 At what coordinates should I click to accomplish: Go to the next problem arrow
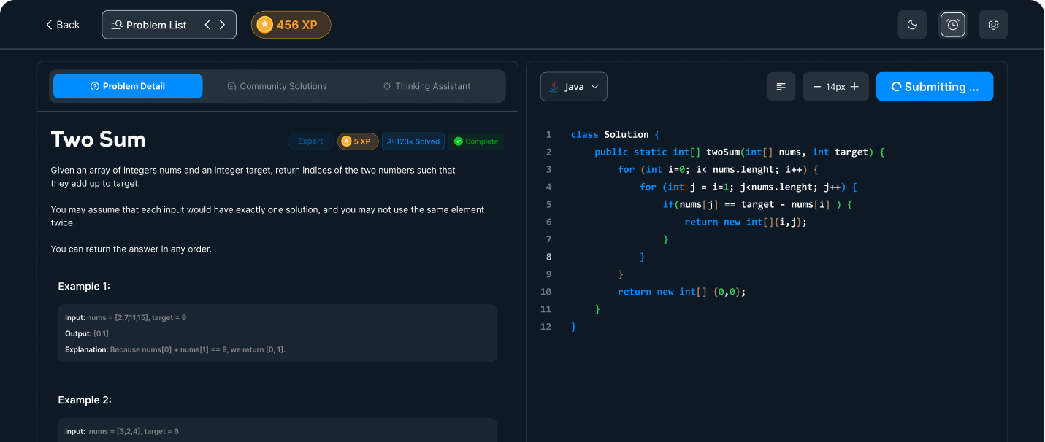click(x=223, y=25)
